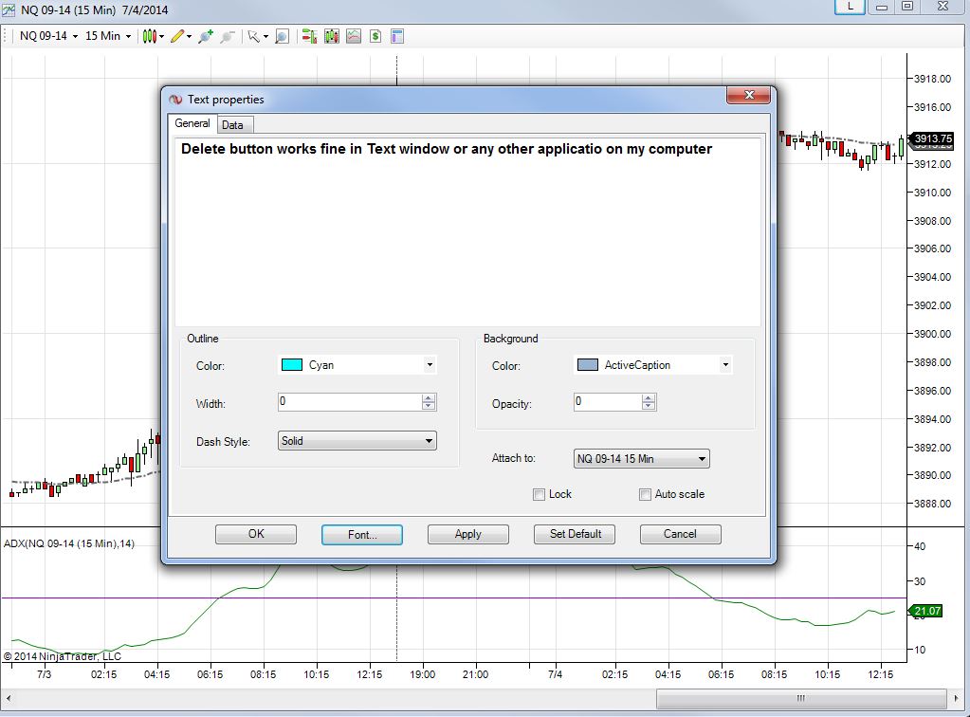Click the 21.07 ADX value marker
The image size is (970, 717).
pyautogui.click(x=926, y=611)
